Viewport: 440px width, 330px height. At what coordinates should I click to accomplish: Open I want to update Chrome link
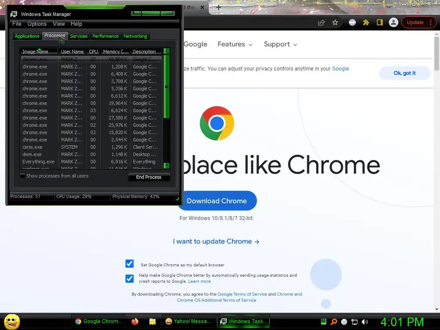tap(216, 241)
